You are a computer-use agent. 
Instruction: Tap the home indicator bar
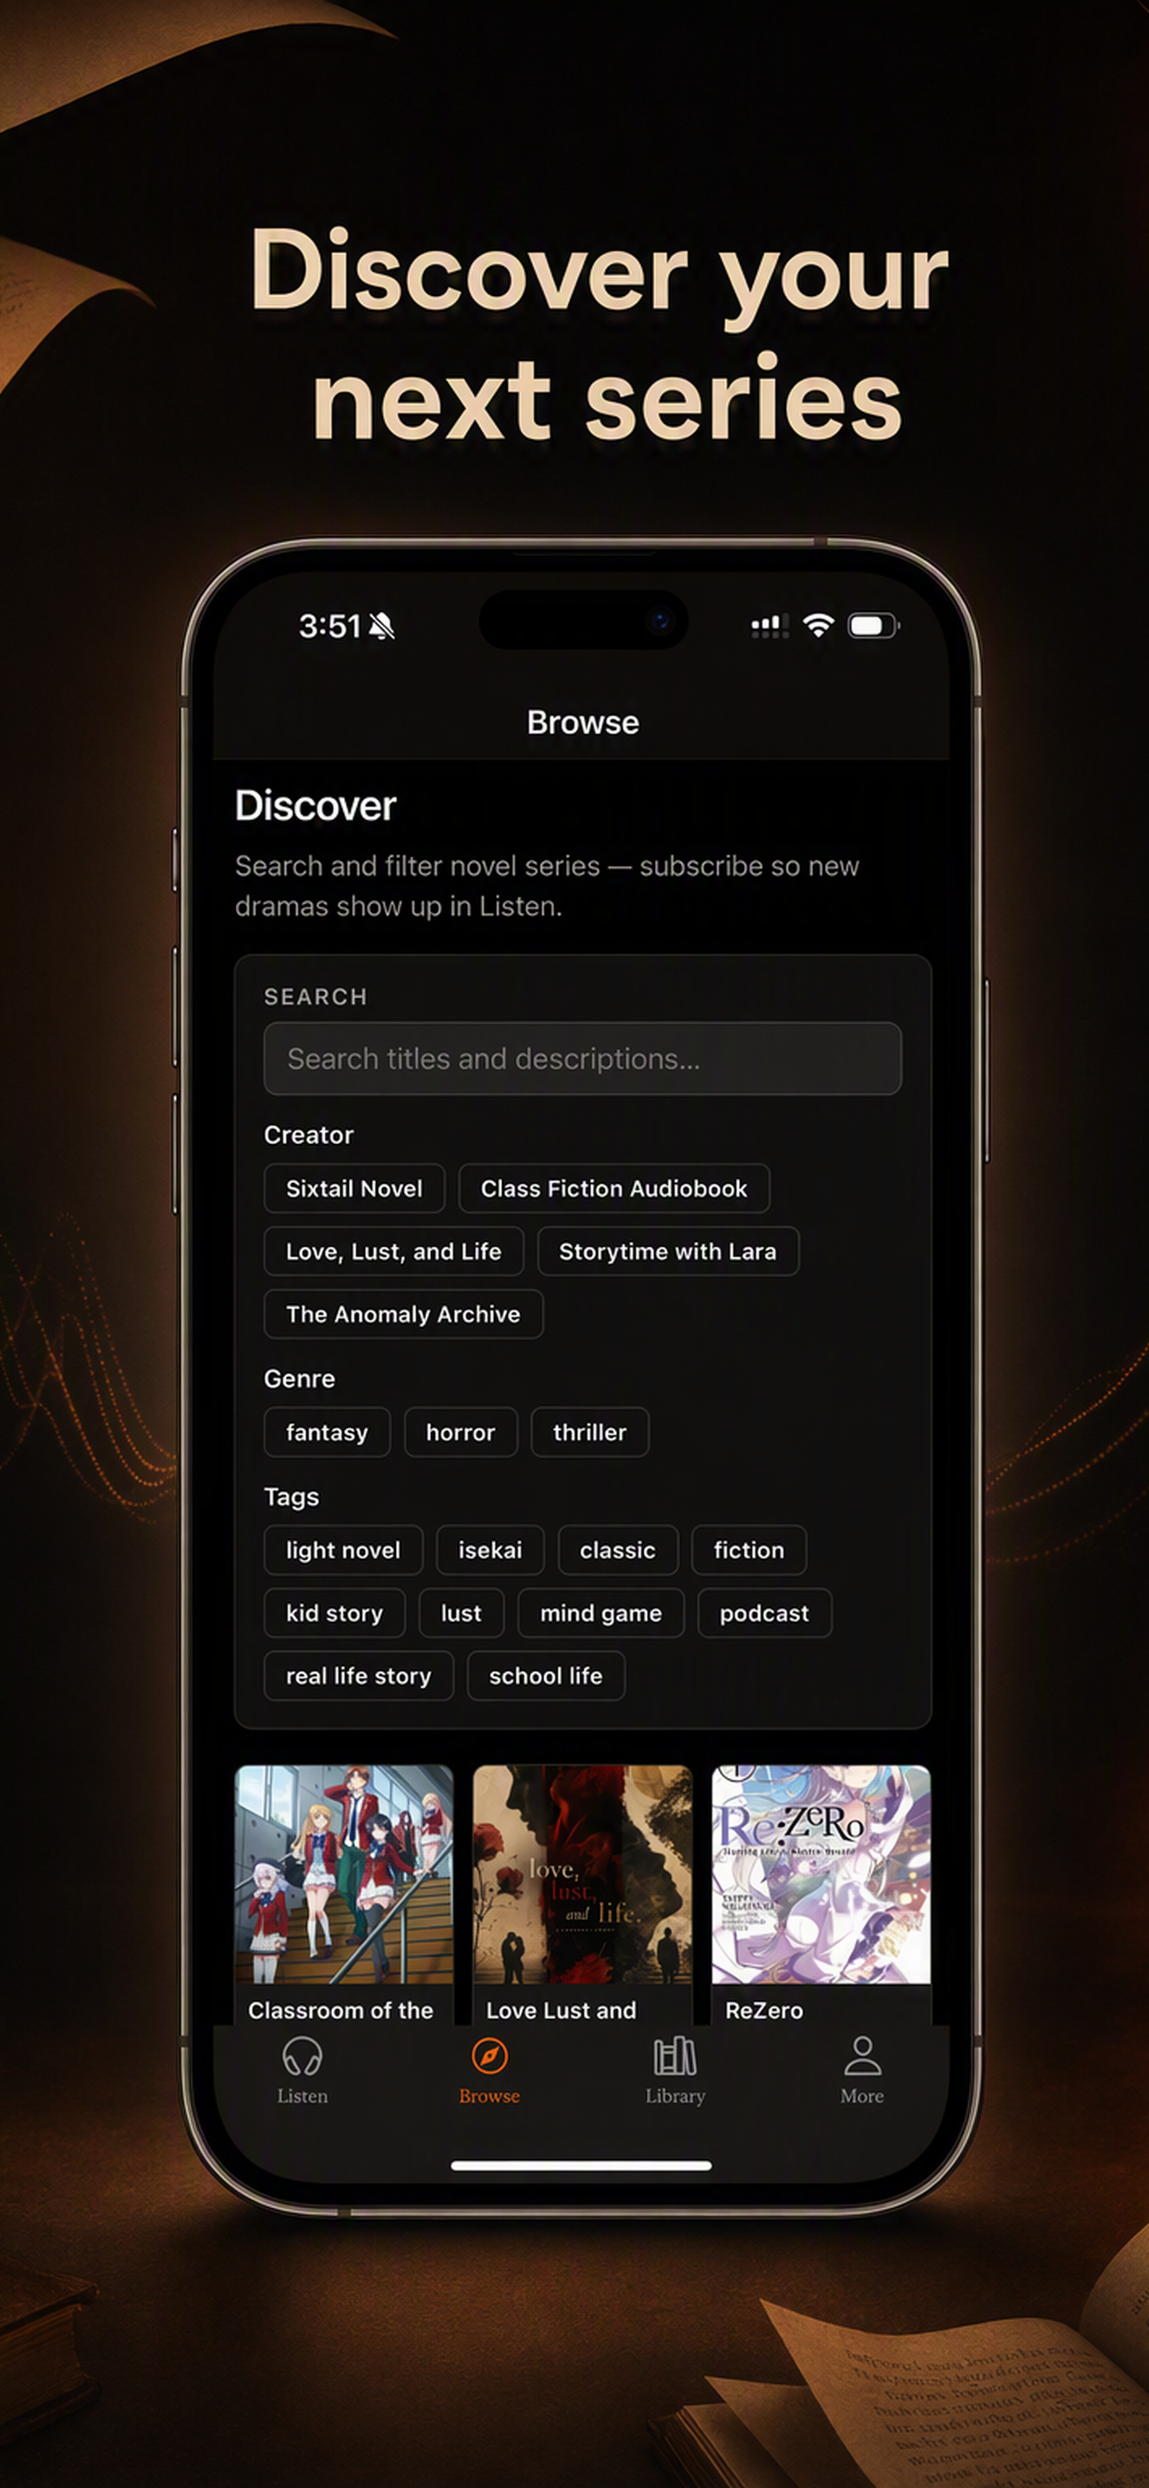coord(581,2165)
